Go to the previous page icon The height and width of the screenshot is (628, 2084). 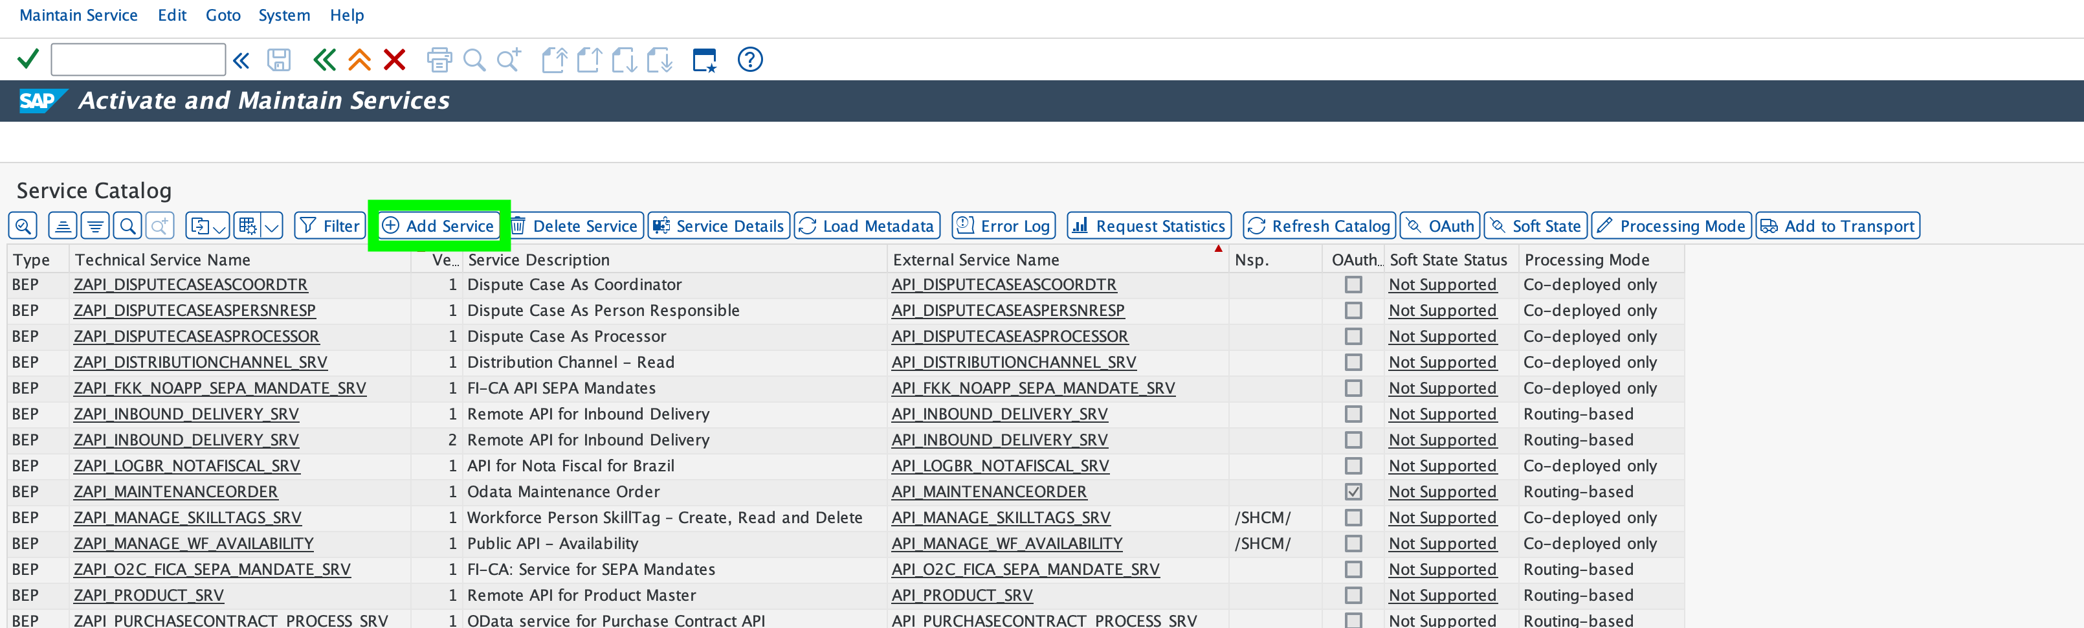(589, 60)
